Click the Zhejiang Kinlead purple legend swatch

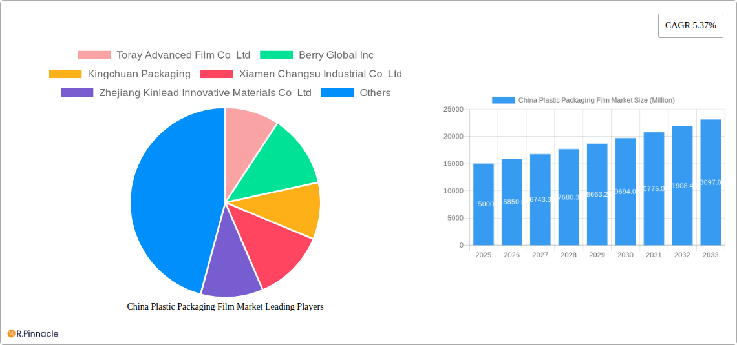click(x=77, y=93)
